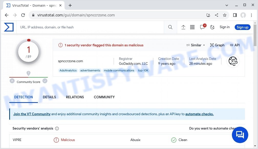Open the chat support bubble

[240, 135]
